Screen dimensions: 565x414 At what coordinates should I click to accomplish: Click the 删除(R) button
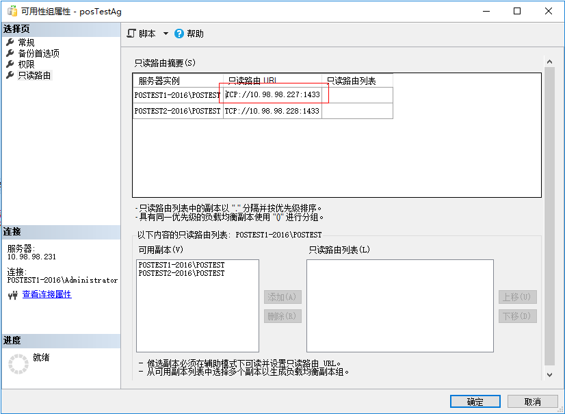tap(282, 316)
